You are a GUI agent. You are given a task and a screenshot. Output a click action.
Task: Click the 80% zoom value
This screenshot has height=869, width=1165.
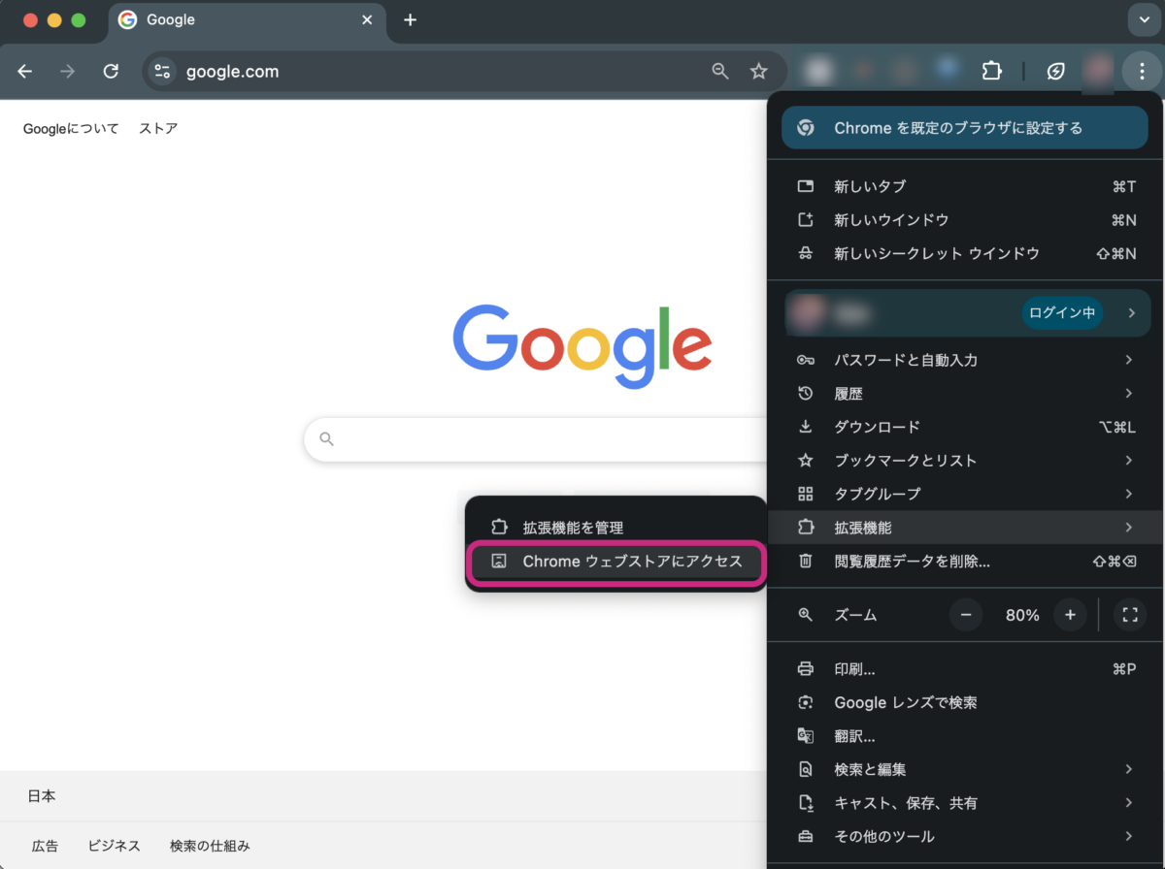[1022, 615]
